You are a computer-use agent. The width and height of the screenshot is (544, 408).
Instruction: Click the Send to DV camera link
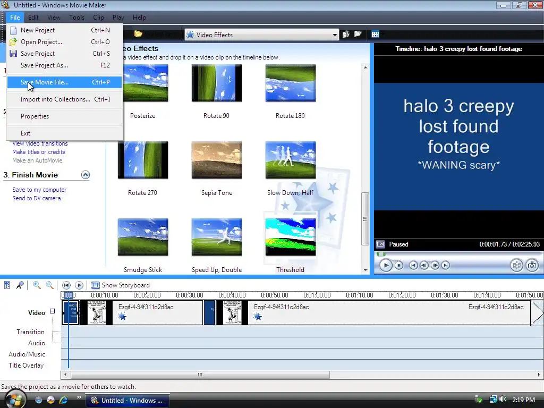click(x=37, y=198)
